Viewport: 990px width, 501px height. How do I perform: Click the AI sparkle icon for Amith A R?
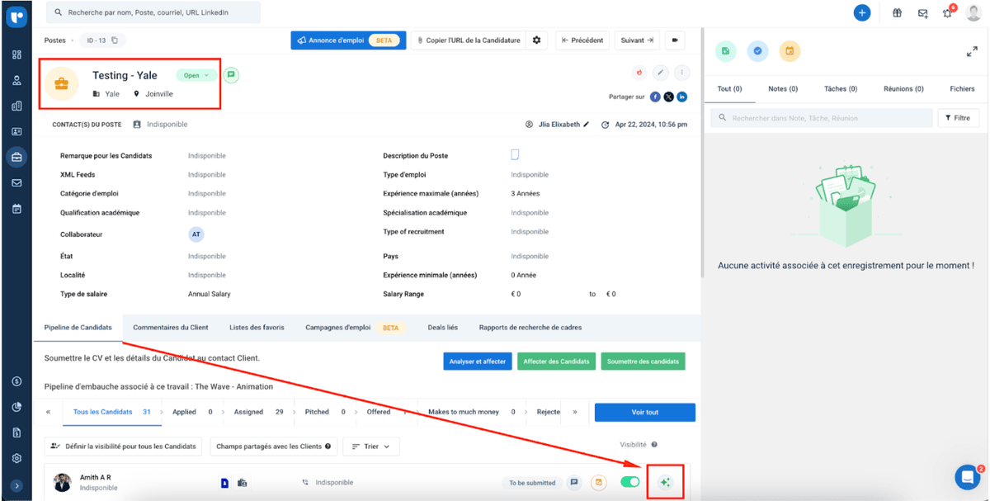point(666,482)
